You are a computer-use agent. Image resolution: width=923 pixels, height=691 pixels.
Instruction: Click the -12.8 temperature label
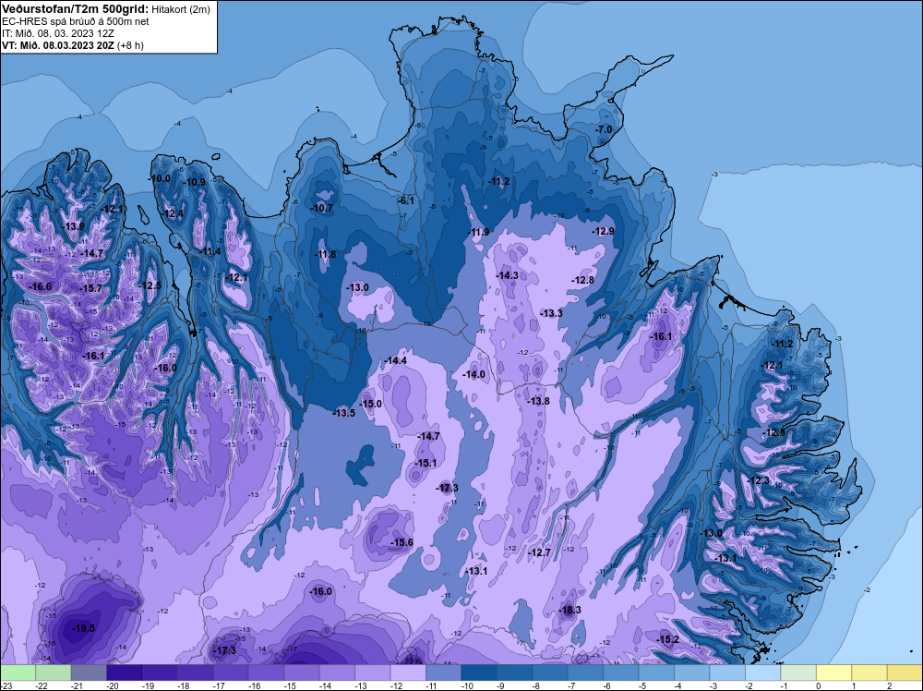582,280
